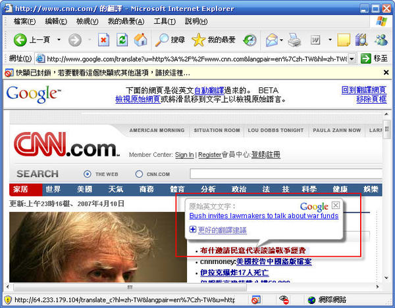
Task: Close the popup-blocked information bar
Action: [386, 73]
